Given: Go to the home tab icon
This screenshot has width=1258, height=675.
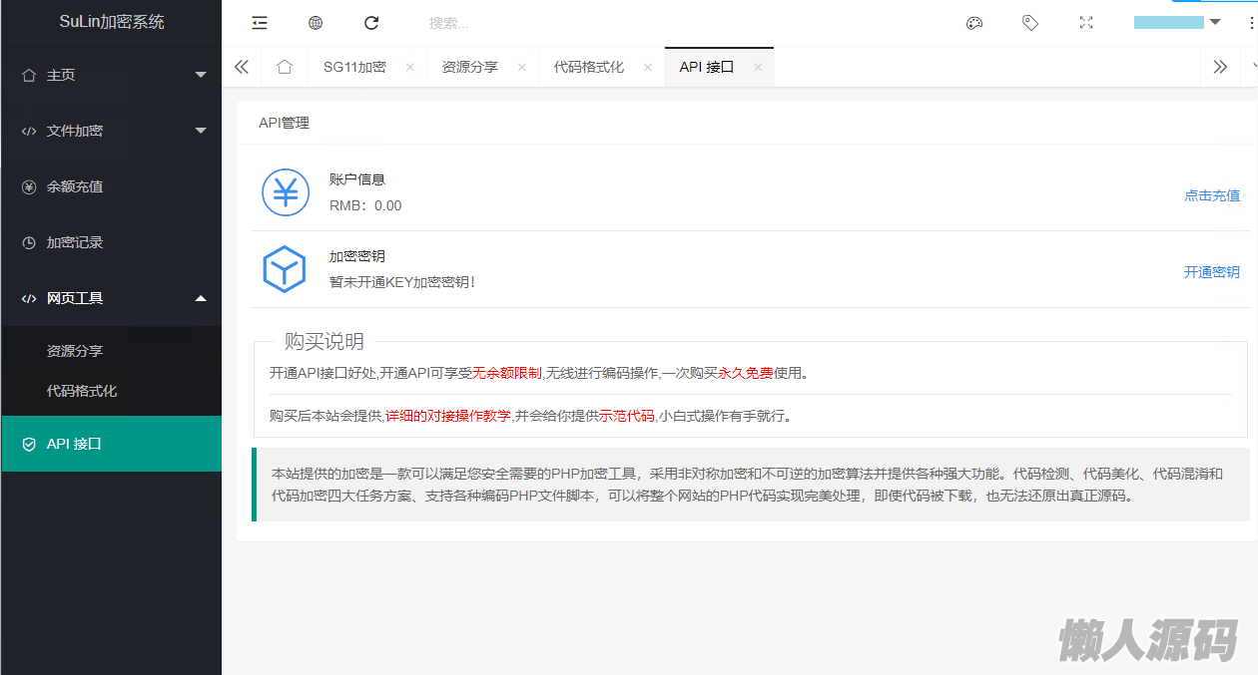Looking at the screenshot, I should tap(285, 67).
